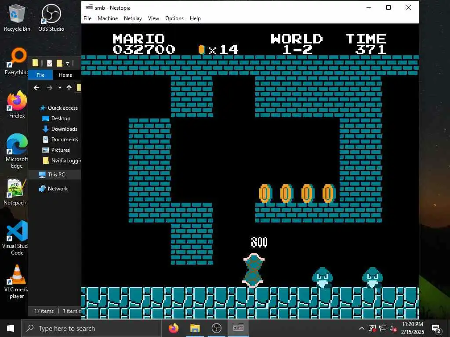This screenshot has width=450, height=337.
Task: Open the File menu in Nestopia
Action: [87, 18]
